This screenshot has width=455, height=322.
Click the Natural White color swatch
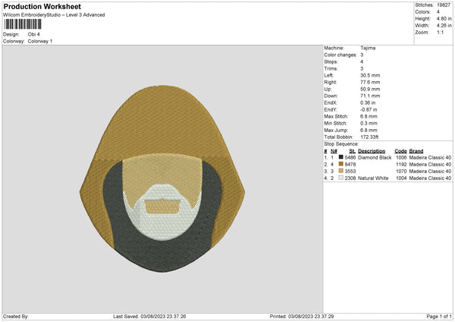[340, 178]
